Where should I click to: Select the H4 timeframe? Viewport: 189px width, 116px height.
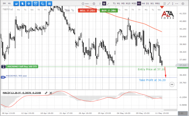143,4
